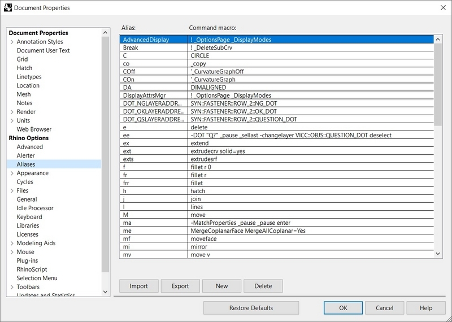Select Idle Processor in tree

click(35, 208)
